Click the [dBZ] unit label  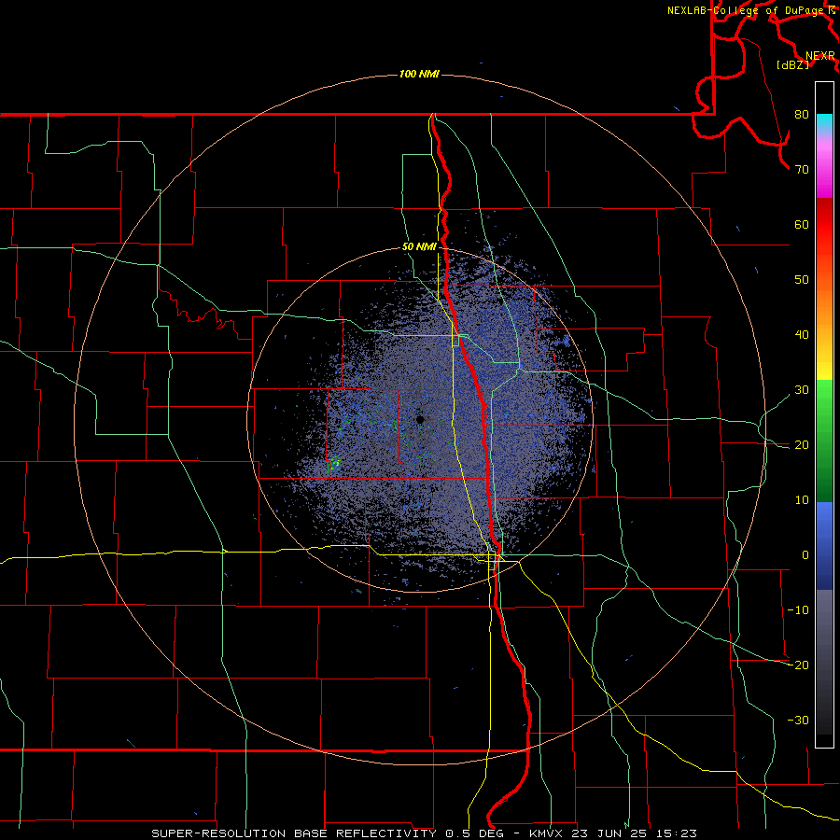coord(792,65)
